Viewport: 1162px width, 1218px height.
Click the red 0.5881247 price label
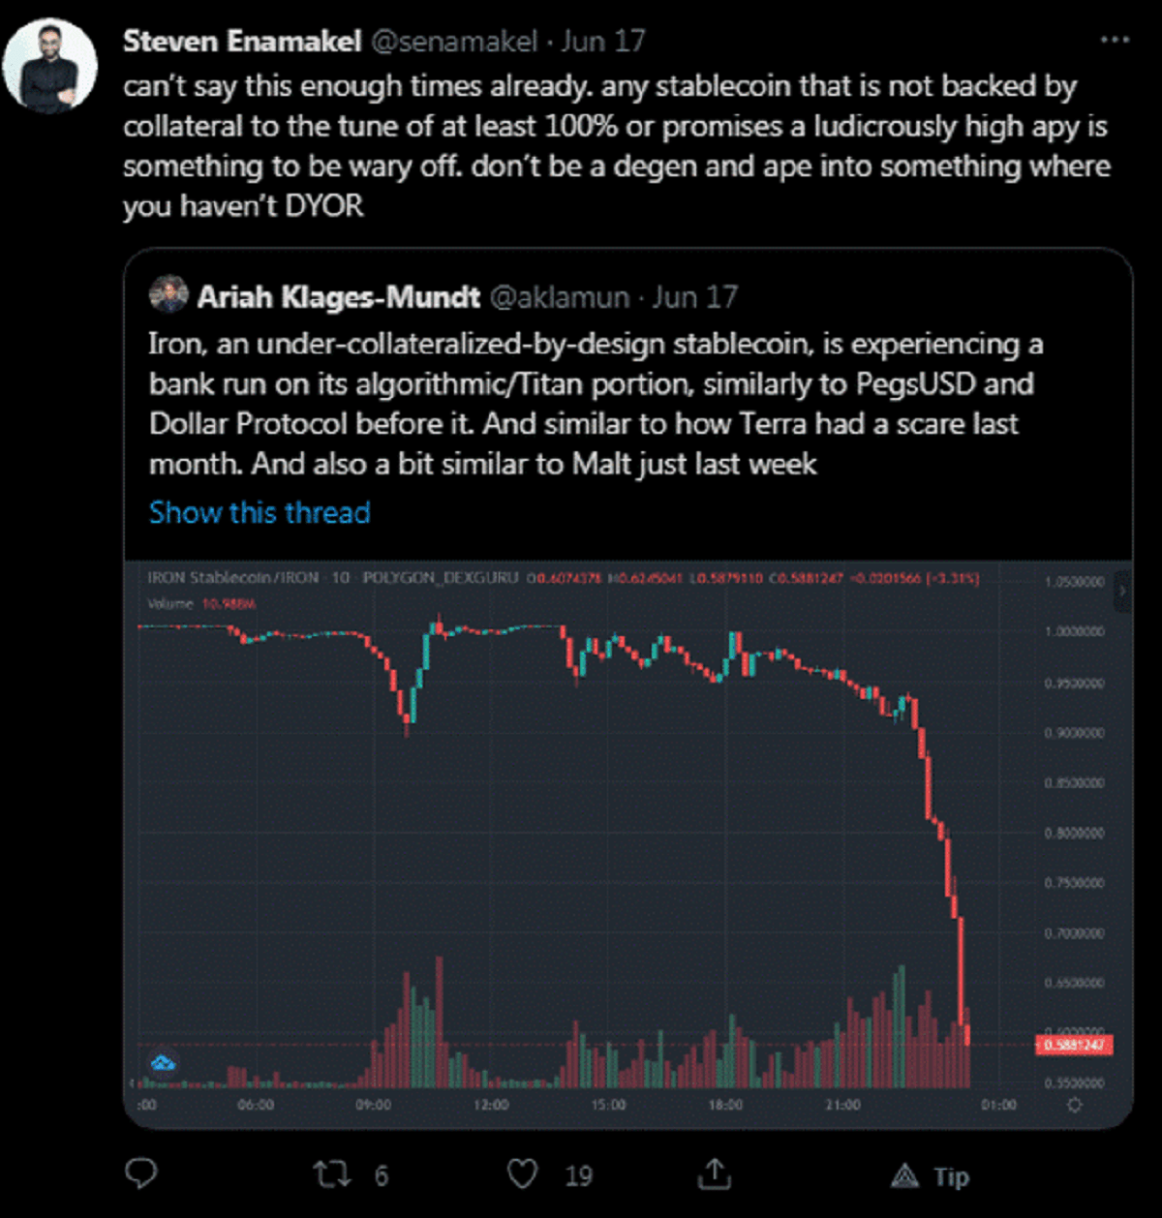point(1074,1045)
